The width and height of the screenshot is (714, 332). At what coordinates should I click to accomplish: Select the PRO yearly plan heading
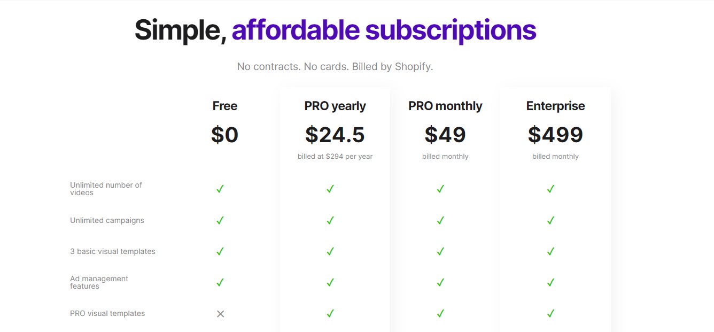tap(335, 106)
